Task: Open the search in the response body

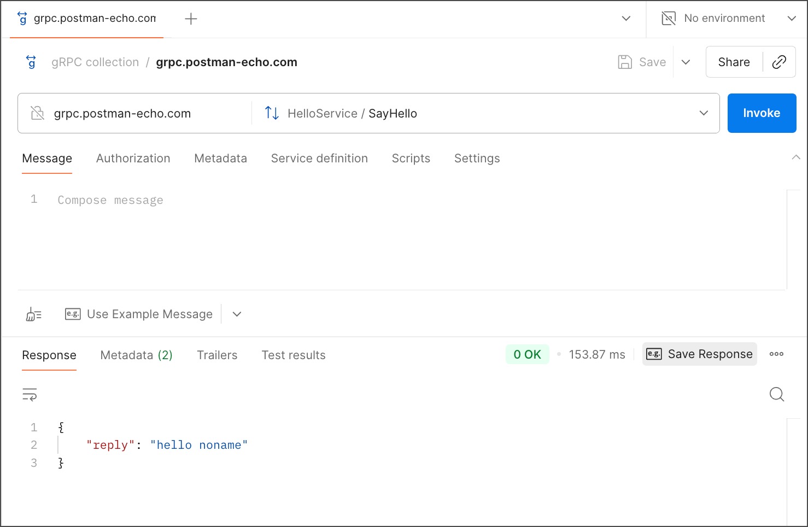Action: [777, 394]
